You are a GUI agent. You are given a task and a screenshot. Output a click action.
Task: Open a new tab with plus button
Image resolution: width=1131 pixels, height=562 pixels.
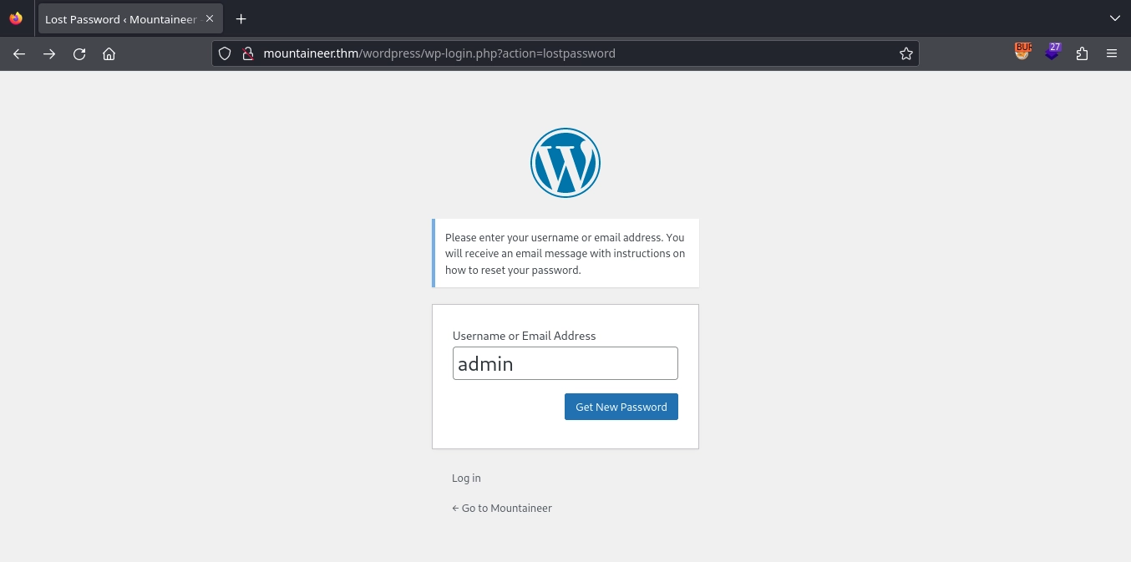pyautogui.click(x=241, y=18)
